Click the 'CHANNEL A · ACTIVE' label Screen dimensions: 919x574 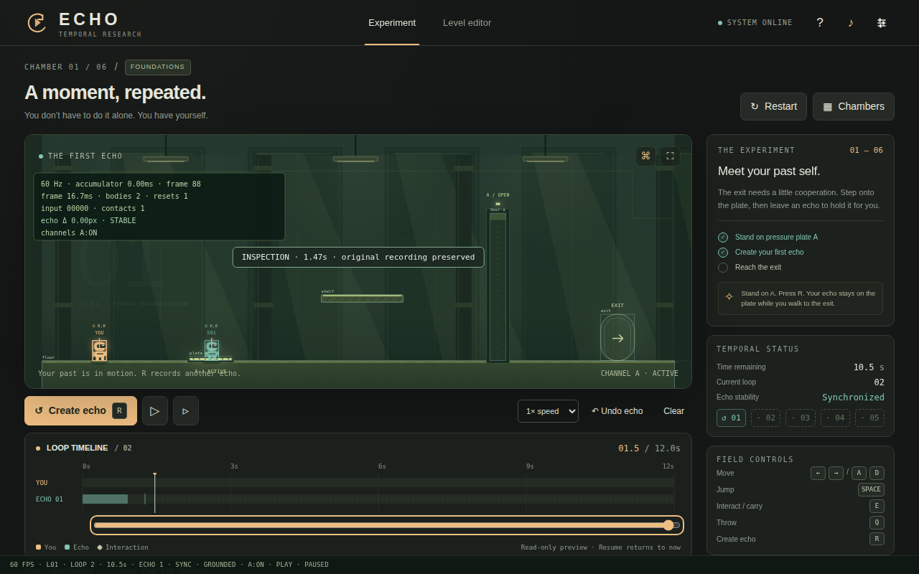pos(640,373)
